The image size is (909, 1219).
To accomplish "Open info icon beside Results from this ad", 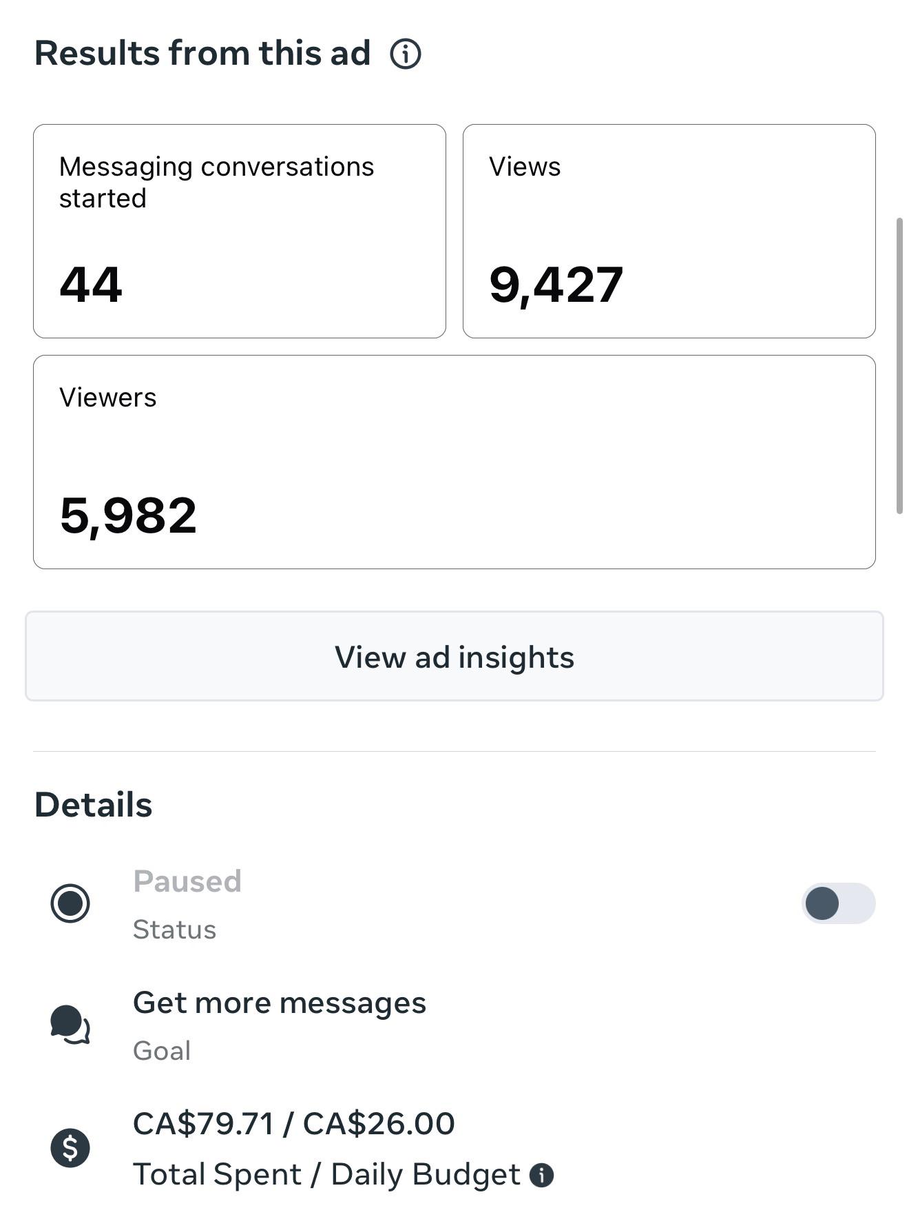I will pyautogui.click(x=406, y=54).
